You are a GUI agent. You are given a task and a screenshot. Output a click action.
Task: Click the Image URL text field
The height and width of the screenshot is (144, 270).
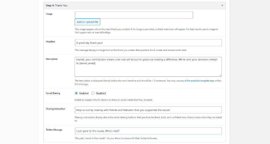pos(134,15)
